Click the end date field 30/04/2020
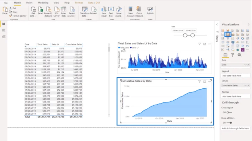The width and height of the screenshot is (252, 141). (x=191, y=30)
